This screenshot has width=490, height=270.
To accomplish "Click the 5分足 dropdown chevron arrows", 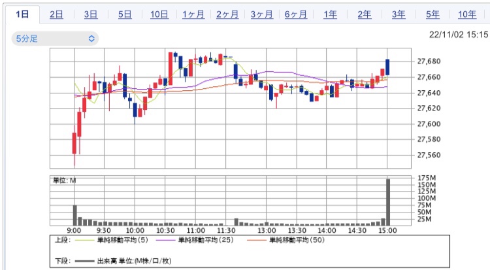I will (x=91, y=39).
